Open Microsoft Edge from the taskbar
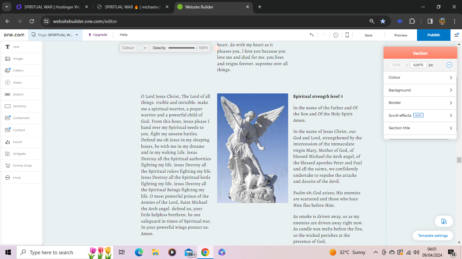 click(x=139, y=252)
